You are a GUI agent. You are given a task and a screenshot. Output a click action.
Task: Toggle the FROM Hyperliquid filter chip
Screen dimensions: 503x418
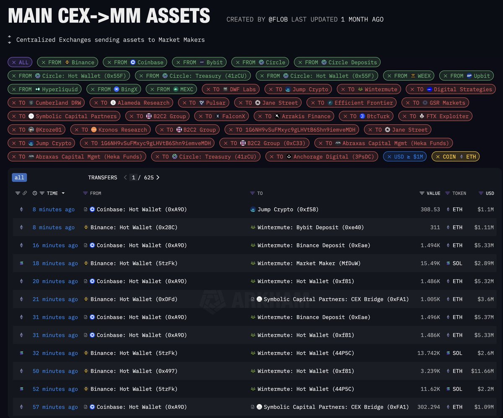45,89
